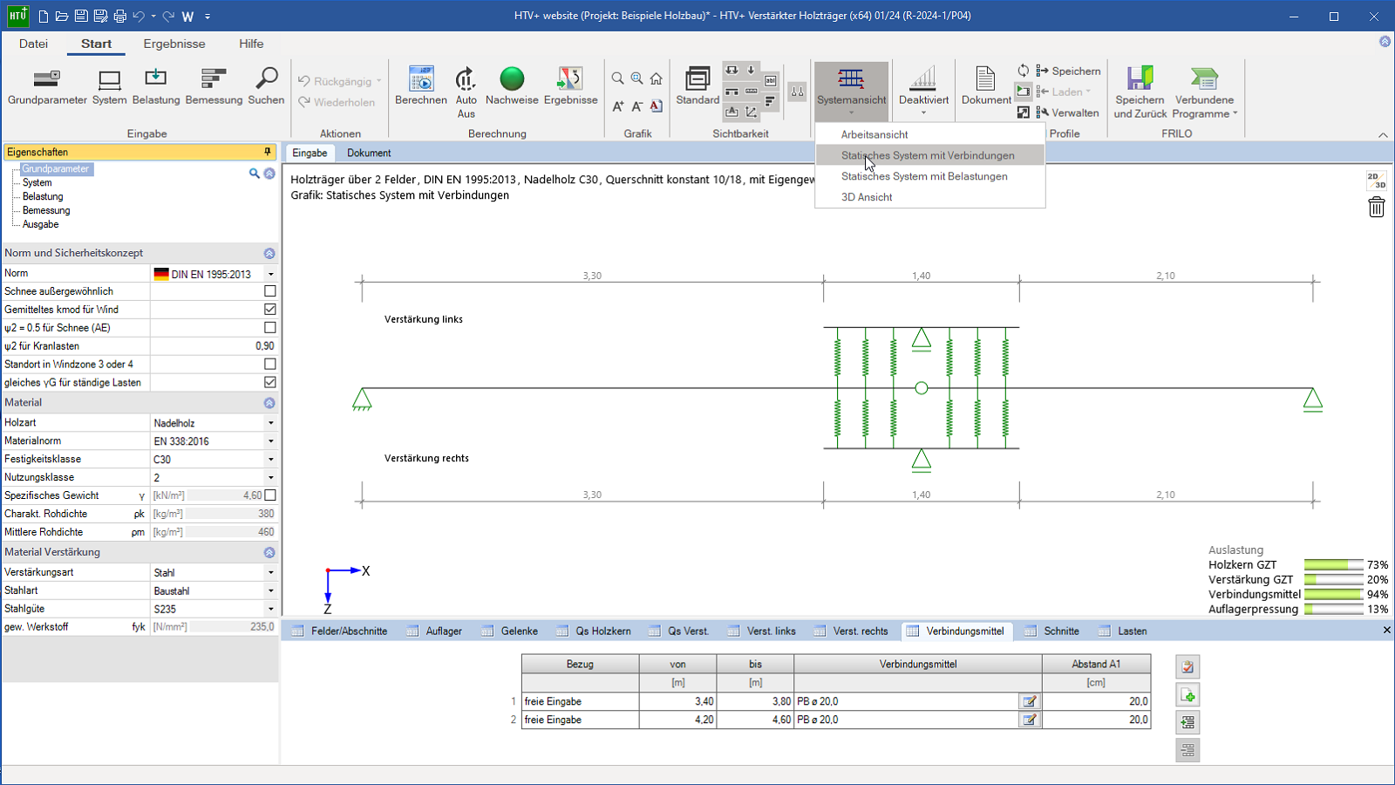Click the green add-row icon beside table
The image size is (1395, 785).
(x=1187, y=695)
